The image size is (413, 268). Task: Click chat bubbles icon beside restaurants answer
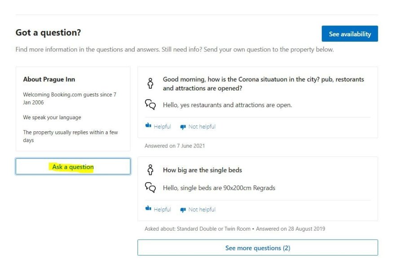coord(150,105)
